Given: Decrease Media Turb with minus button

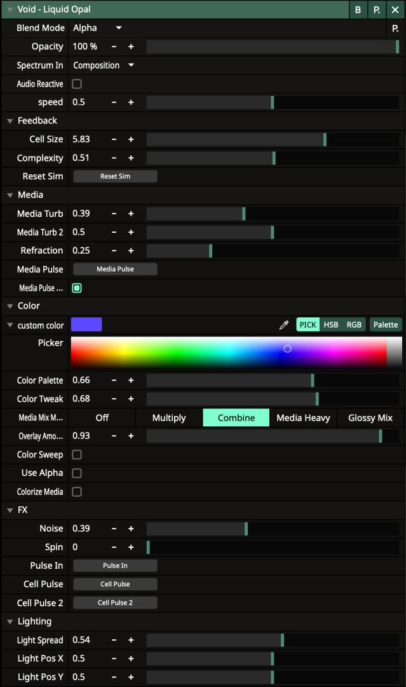Looking at the screenshot, I should tap(114, 213).
